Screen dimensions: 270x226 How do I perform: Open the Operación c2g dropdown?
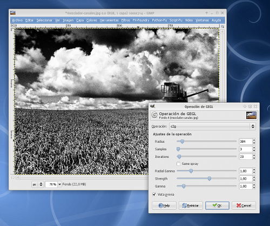(x=212, y=127)
